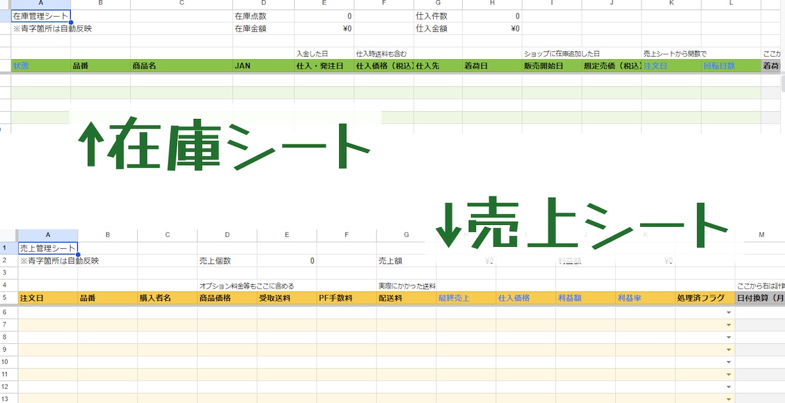Open the 処理済フラグ dropdown in row 10
This screenshot has height=403, width=785.
click(729, 362)
